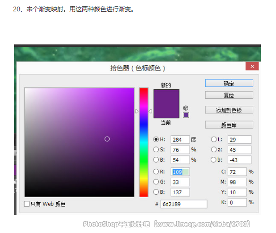Select the H hue radio button
This screenshot has height=233, width=276.
156,139
